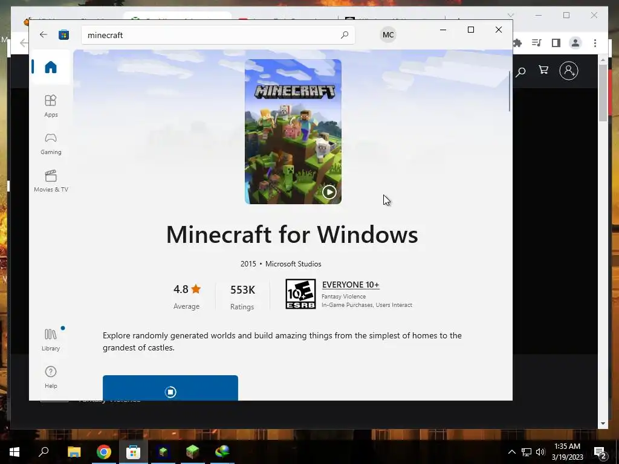The width and height of the screenshot is (619, 464).
Task: Play the Minecraft trailer video
Action: click(x=329, y=192)
